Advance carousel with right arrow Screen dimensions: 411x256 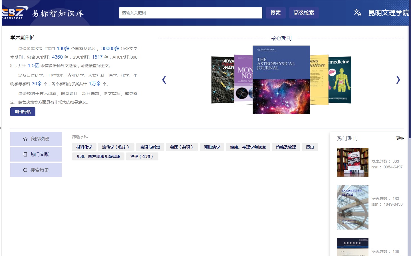[398, 80]
